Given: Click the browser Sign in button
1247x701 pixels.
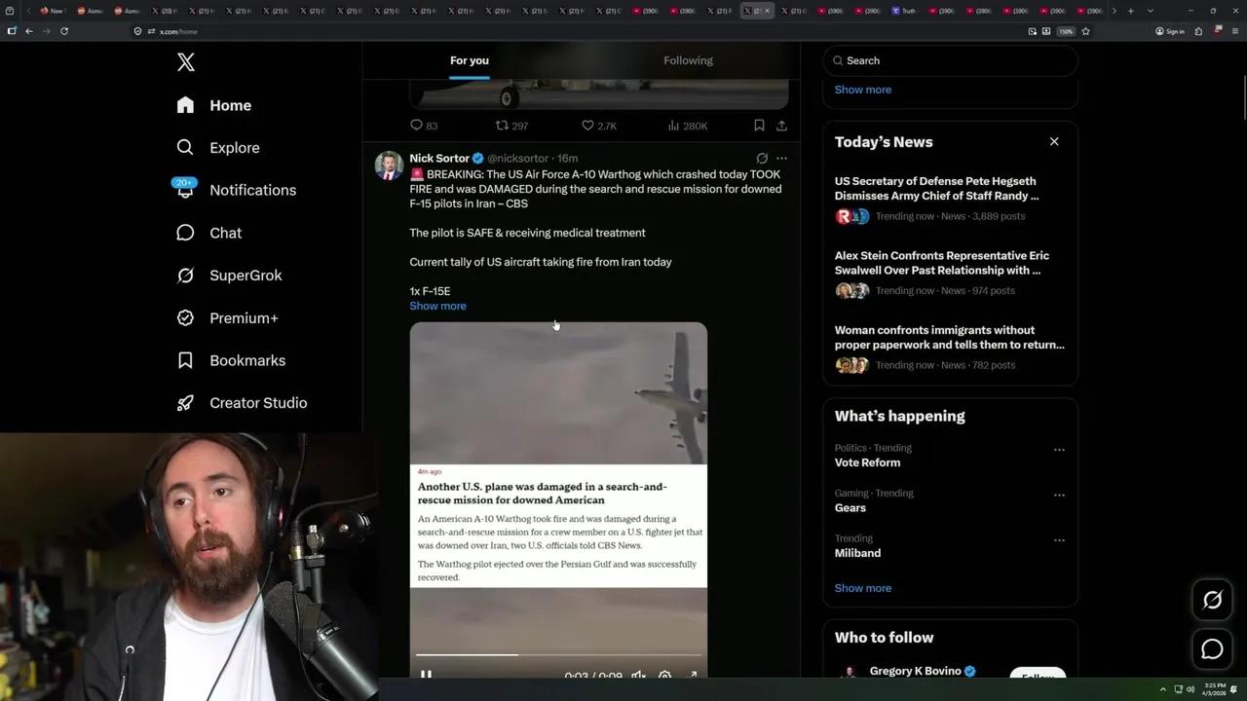Looking at the screenshot, I should (1170, 31).
